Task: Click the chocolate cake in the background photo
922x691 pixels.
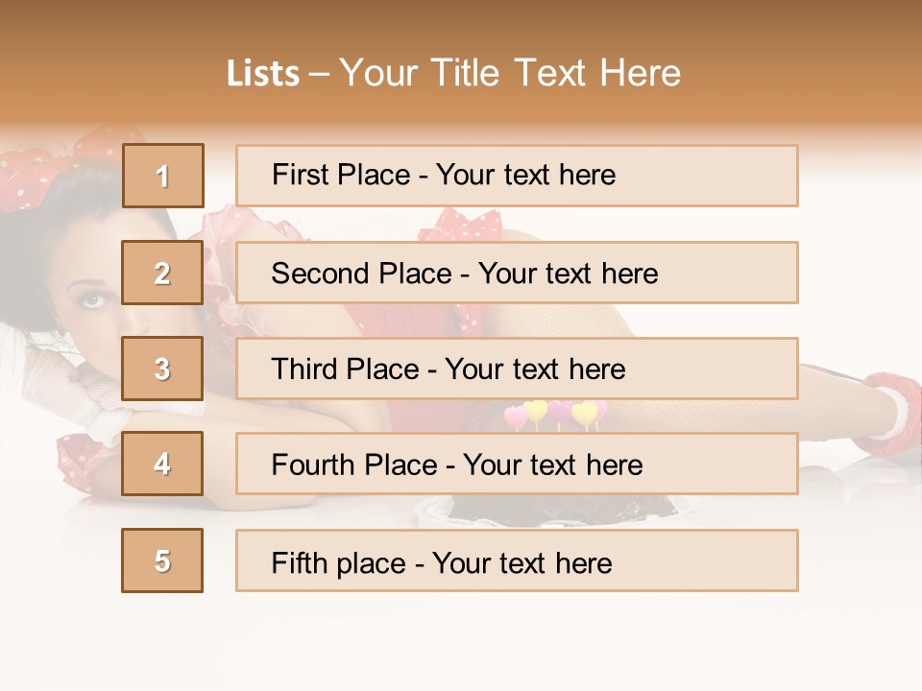Action: [x=519, y=511]
